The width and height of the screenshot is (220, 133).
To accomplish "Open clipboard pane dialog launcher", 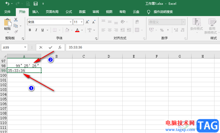I will 23,39.
